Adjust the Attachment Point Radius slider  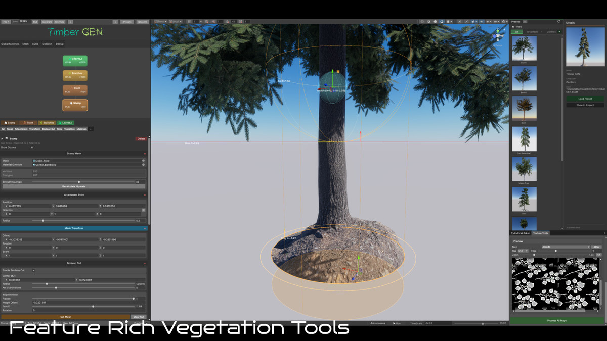(82, 221)
